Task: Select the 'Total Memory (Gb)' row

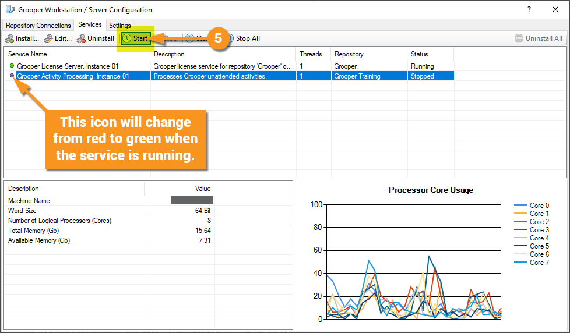Action: [110, 230]
